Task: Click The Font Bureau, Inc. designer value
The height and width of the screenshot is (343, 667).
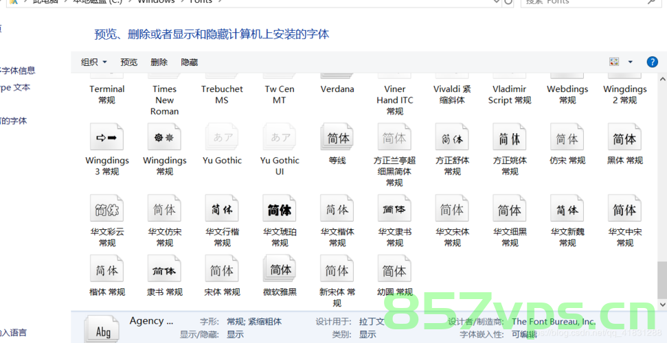Action: pos(554,321)
